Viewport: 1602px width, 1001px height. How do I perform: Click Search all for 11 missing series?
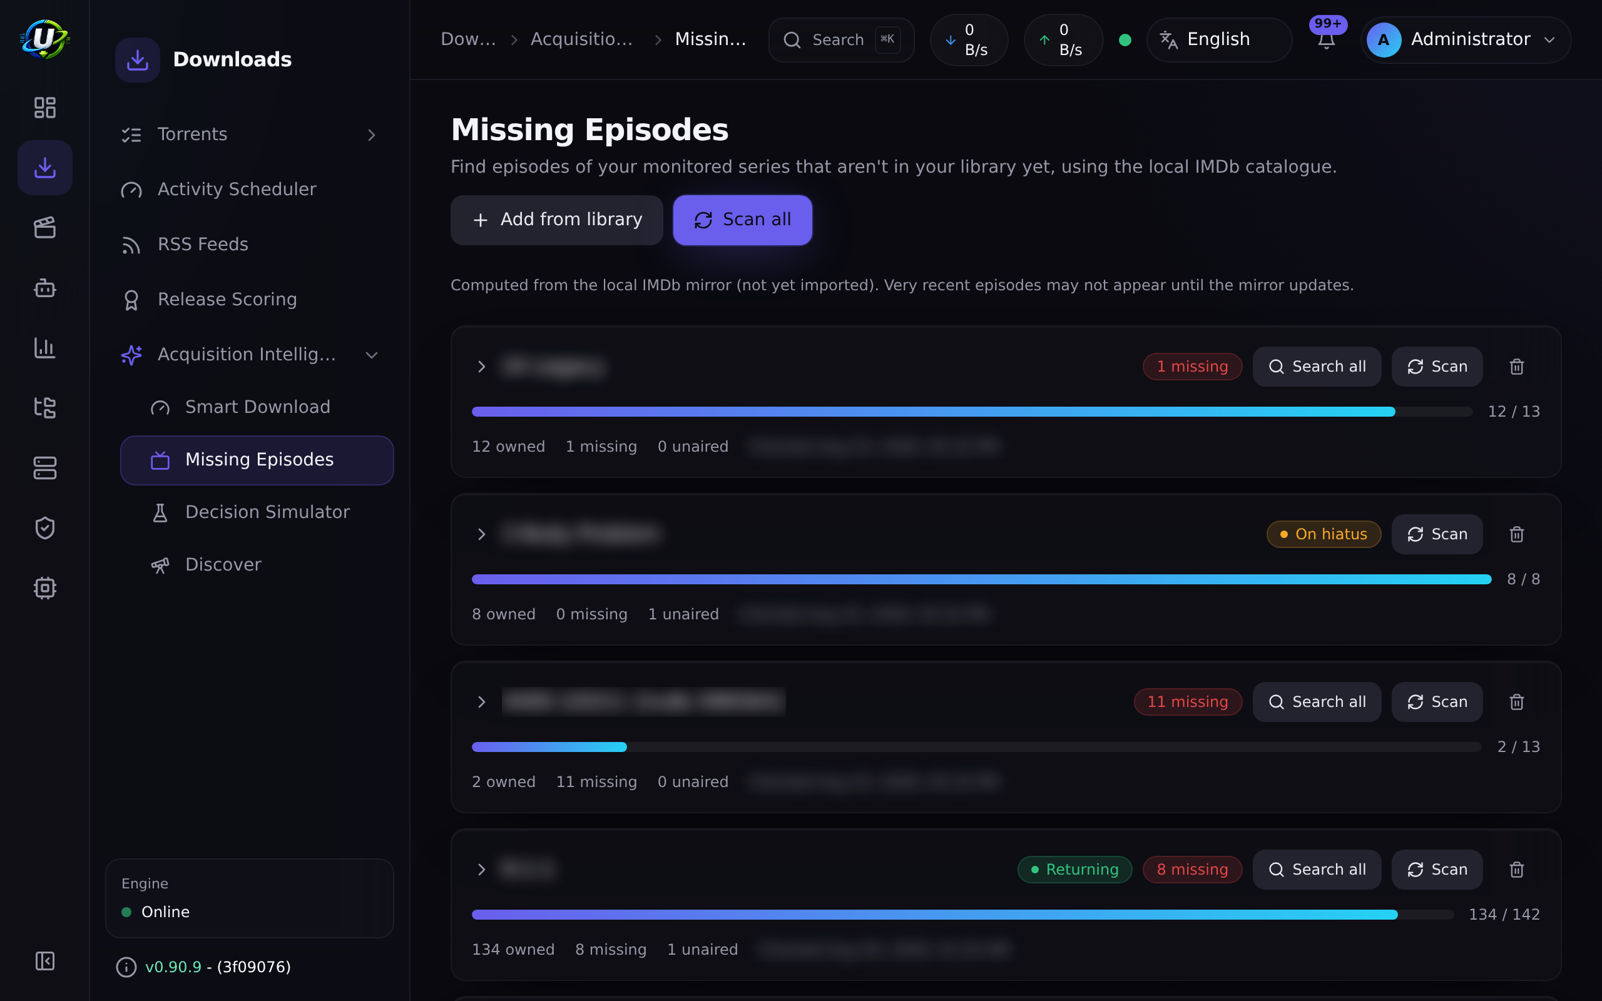pyautogui.click(x=1317, y=702)
